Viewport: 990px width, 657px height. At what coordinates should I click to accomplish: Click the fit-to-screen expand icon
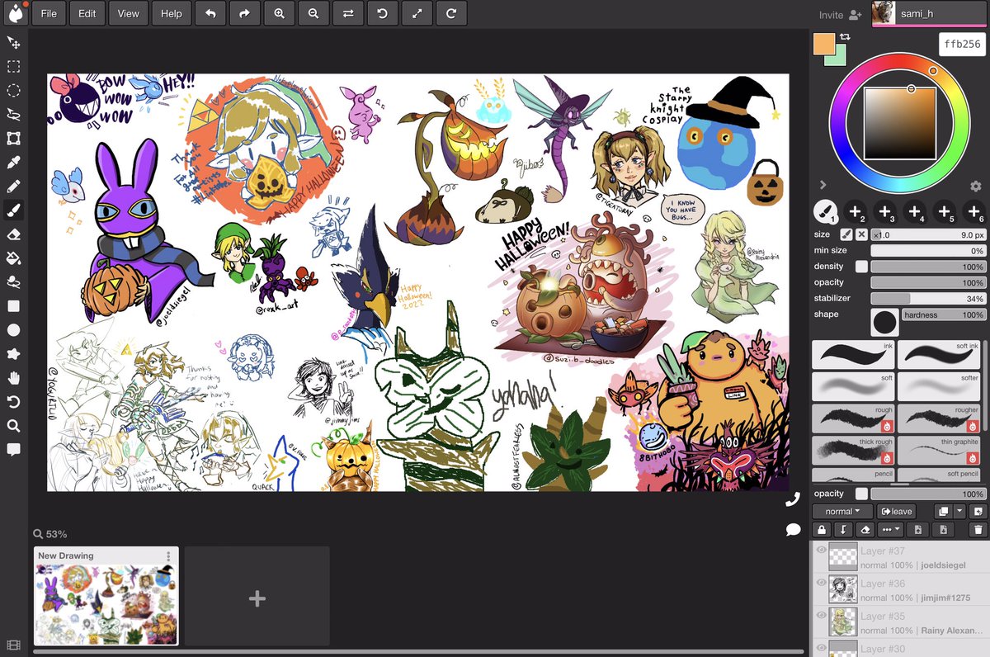(417, 13)
